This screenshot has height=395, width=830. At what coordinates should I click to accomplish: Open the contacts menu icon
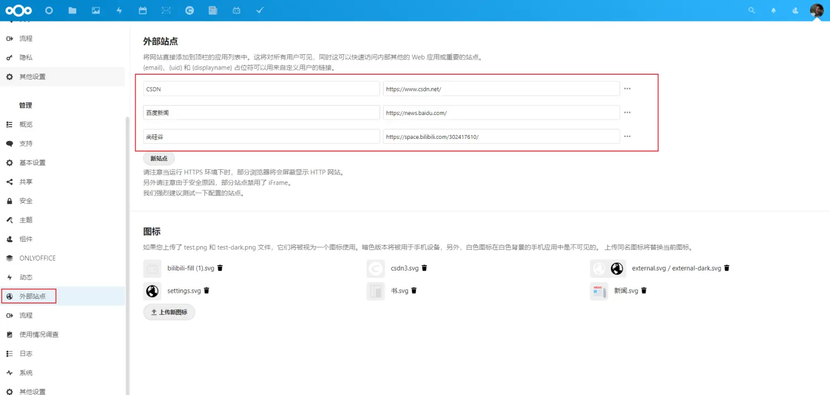point(796,10)
